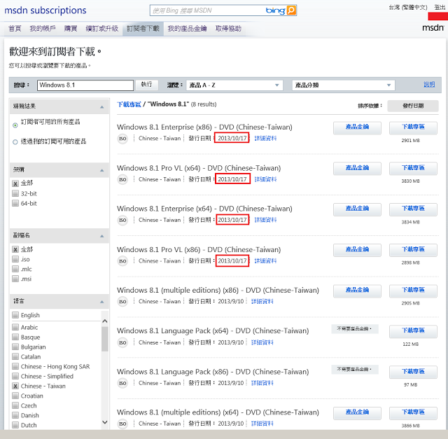This screenshot has width=448, height=439.
Task: Open details link for Windows 8.1 Enterprise (x86)
Action: [x=265, y=139]
